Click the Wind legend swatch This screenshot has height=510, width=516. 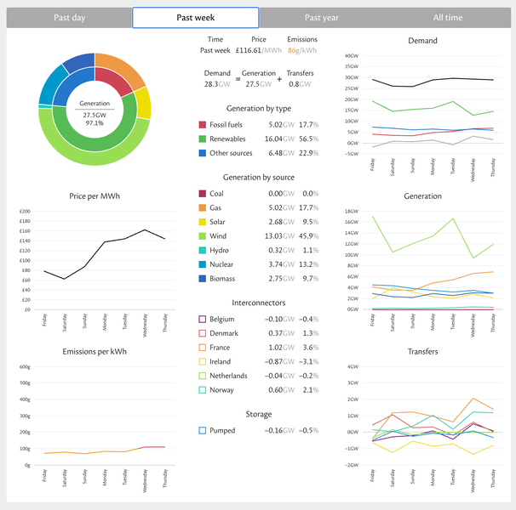pyautogui.click(x=203, y=236)
